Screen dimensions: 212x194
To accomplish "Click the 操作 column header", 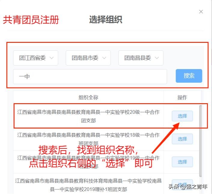I will click(182, 97).
